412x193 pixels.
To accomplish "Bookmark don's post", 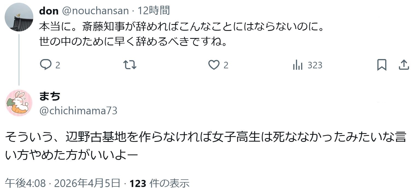I will [x=381, y=65].
